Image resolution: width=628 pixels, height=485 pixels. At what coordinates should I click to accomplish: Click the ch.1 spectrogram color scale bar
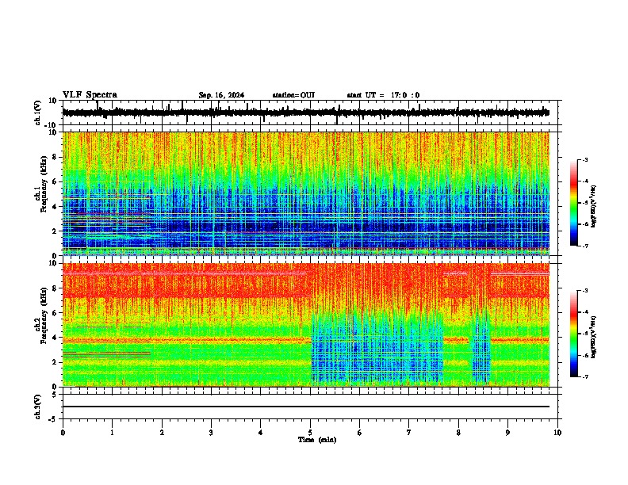click(574, 203)
